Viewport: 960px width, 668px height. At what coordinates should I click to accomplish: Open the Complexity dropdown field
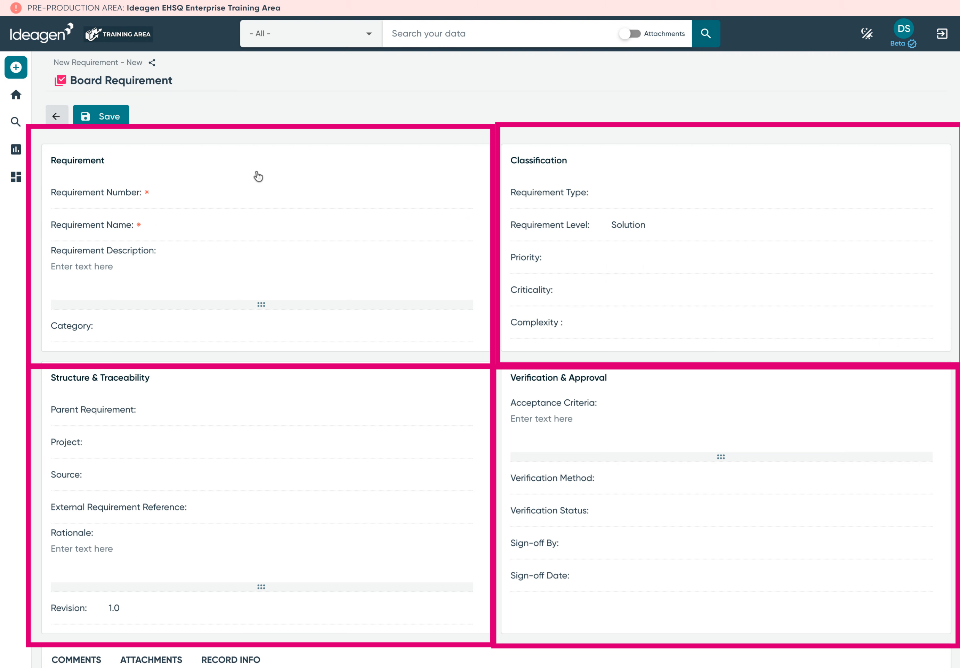pos(721,323)
